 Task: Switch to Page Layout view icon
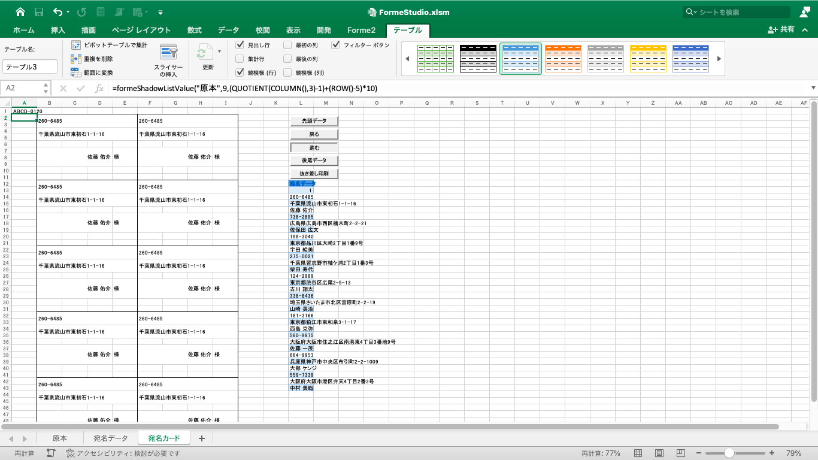(x=659, y=453)
